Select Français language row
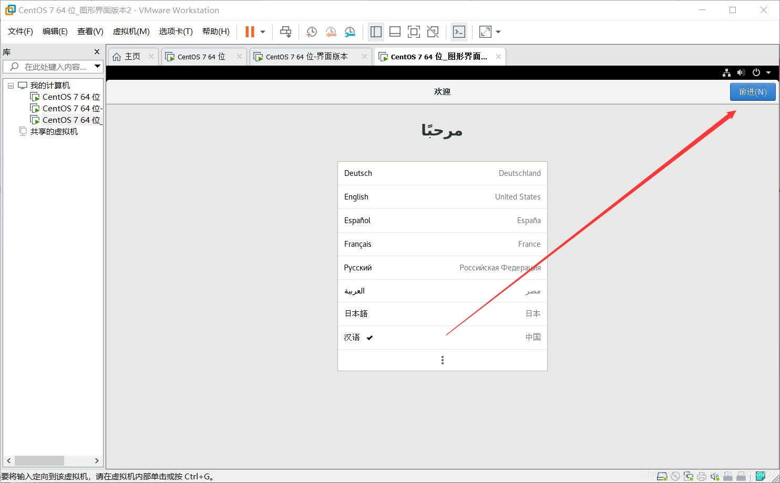Image resolution: width=780 pixels, height=483 pixels. click(443, 244)
